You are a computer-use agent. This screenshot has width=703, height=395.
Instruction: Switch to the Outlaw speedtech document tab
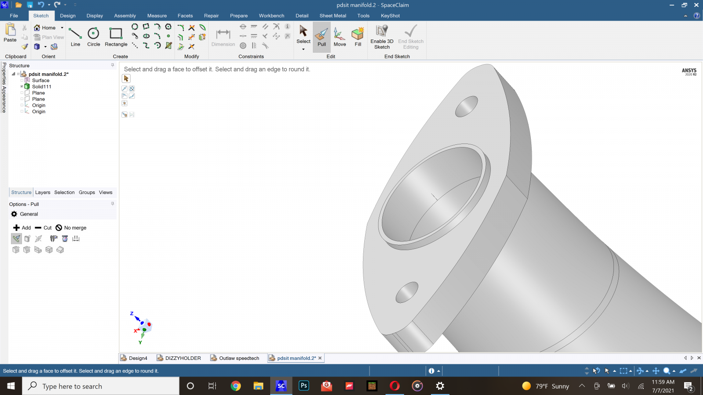235,358
